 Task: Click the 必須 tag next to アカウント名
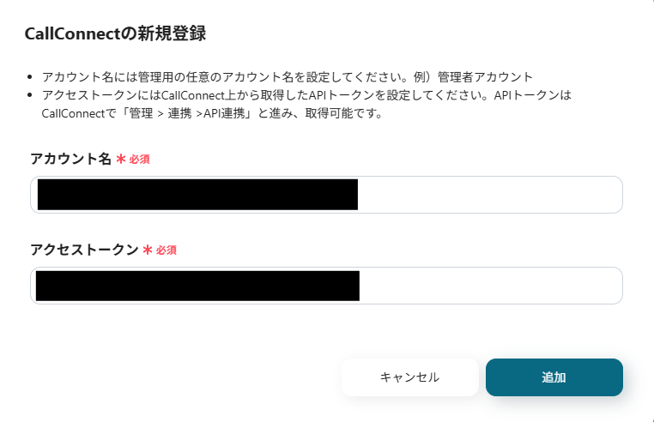point(139,160)
